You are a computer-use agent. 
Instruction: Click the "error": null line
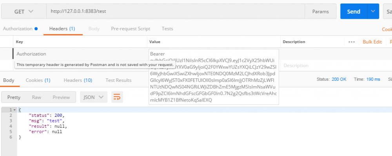click(45, 132)
